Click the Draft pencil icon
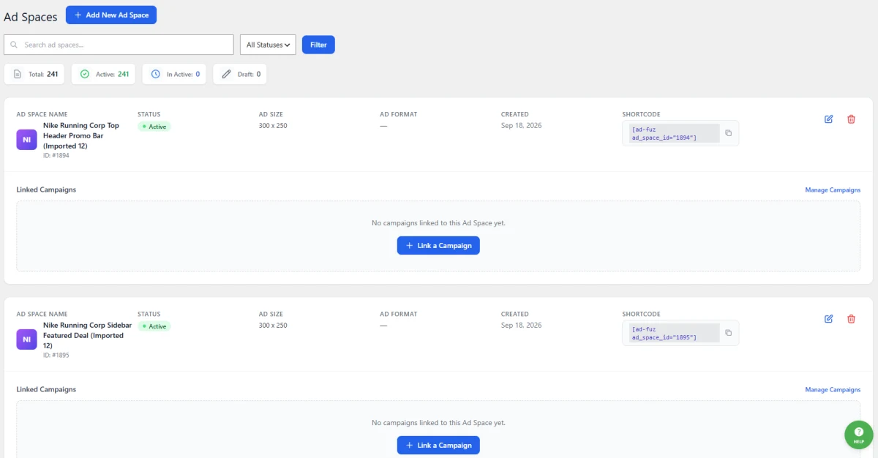This screenshot has width=878, height=458. click(x=226, y=74)
